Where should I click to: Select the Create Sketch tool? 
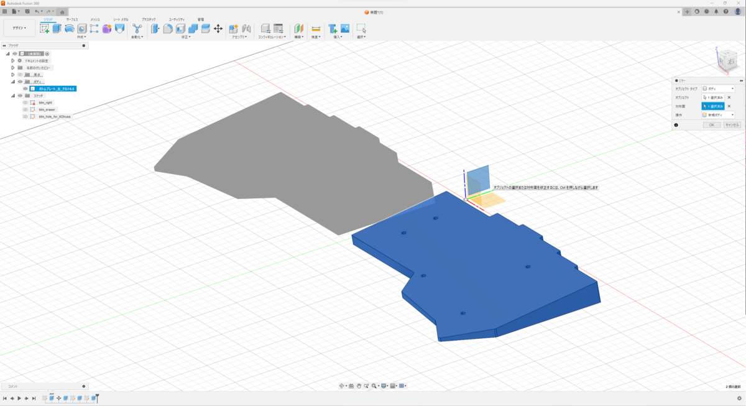(x=45, y=29)
